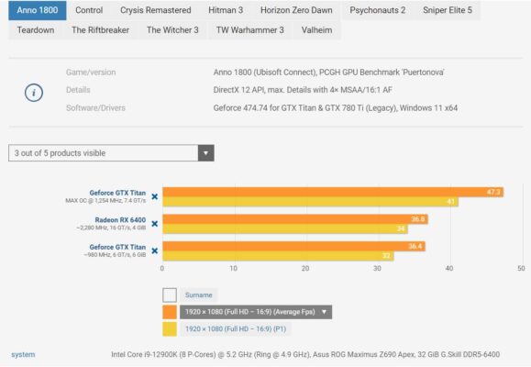Switch to the Hitman 3 tab
Viewport: 531px width, 367px height.
pyautogui.click(x=226, y=10)
